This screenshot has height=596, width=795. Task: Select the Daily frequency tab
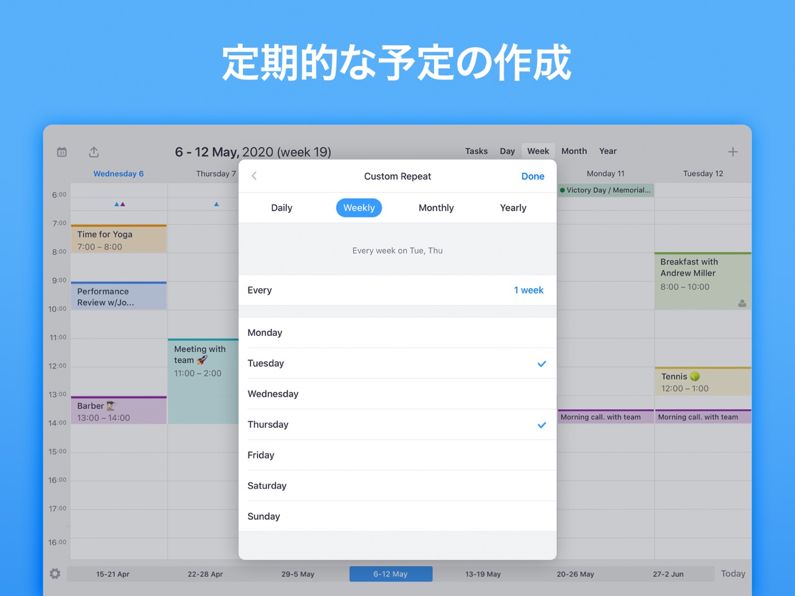click(281, 208)
